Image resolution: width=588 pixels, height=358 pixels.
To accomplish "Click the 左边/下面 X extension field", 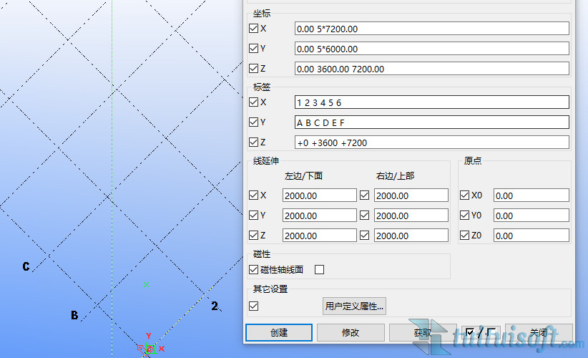I will pyautogui.click(x=319, y=195).
